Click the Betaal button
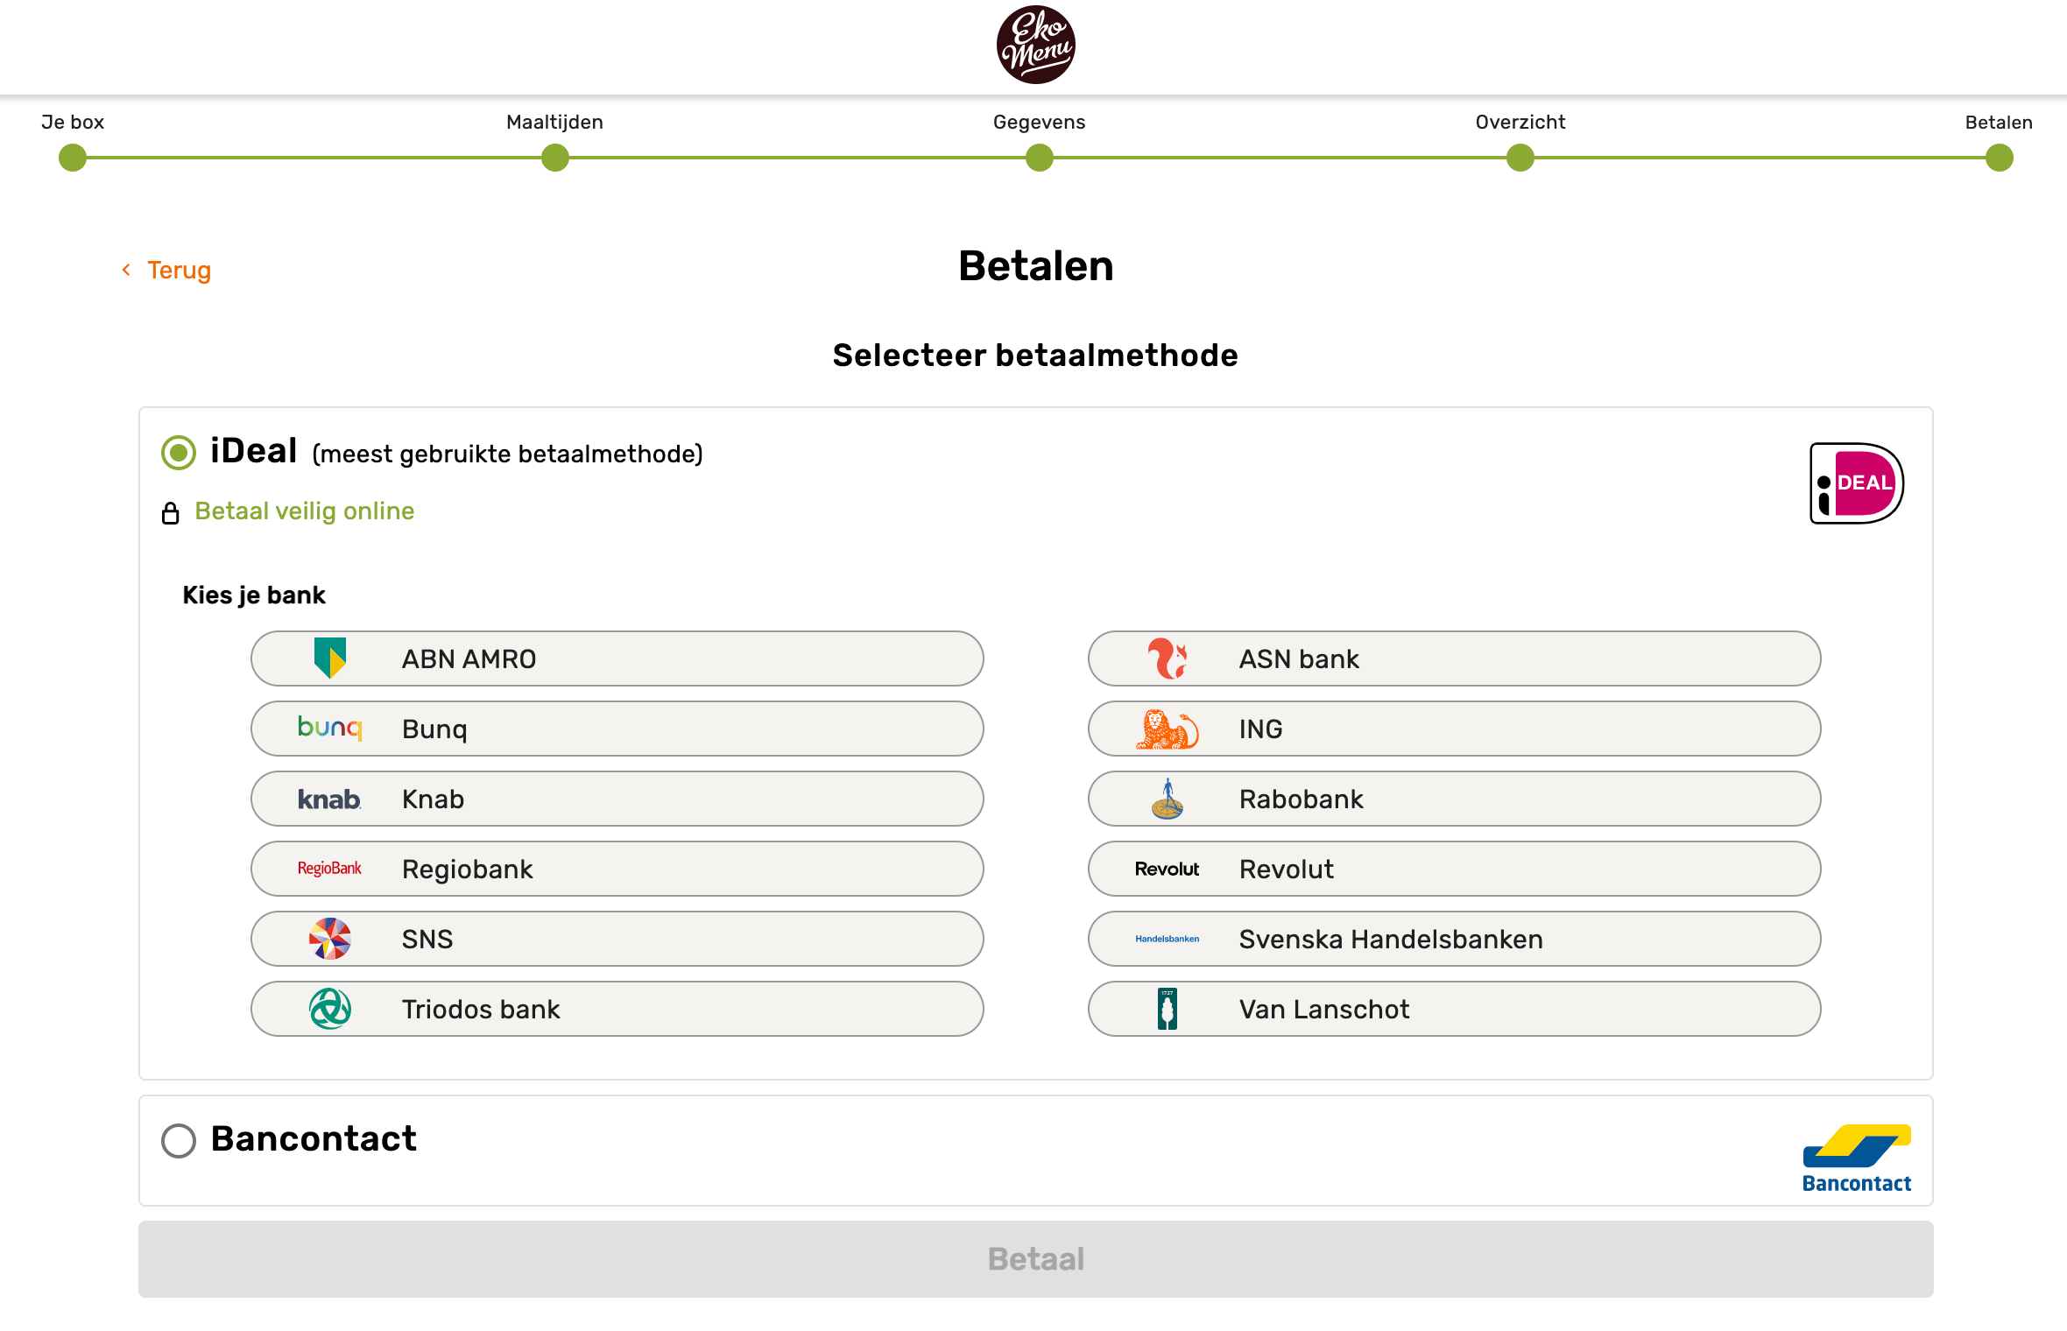Image resolution: width=2067 pixels, height=1331 pixels. click(x=1036, y=1259)
